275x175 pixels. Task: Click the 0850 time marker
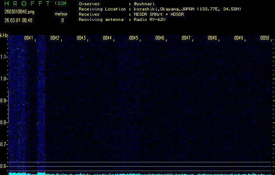click(x=265, y=38)
